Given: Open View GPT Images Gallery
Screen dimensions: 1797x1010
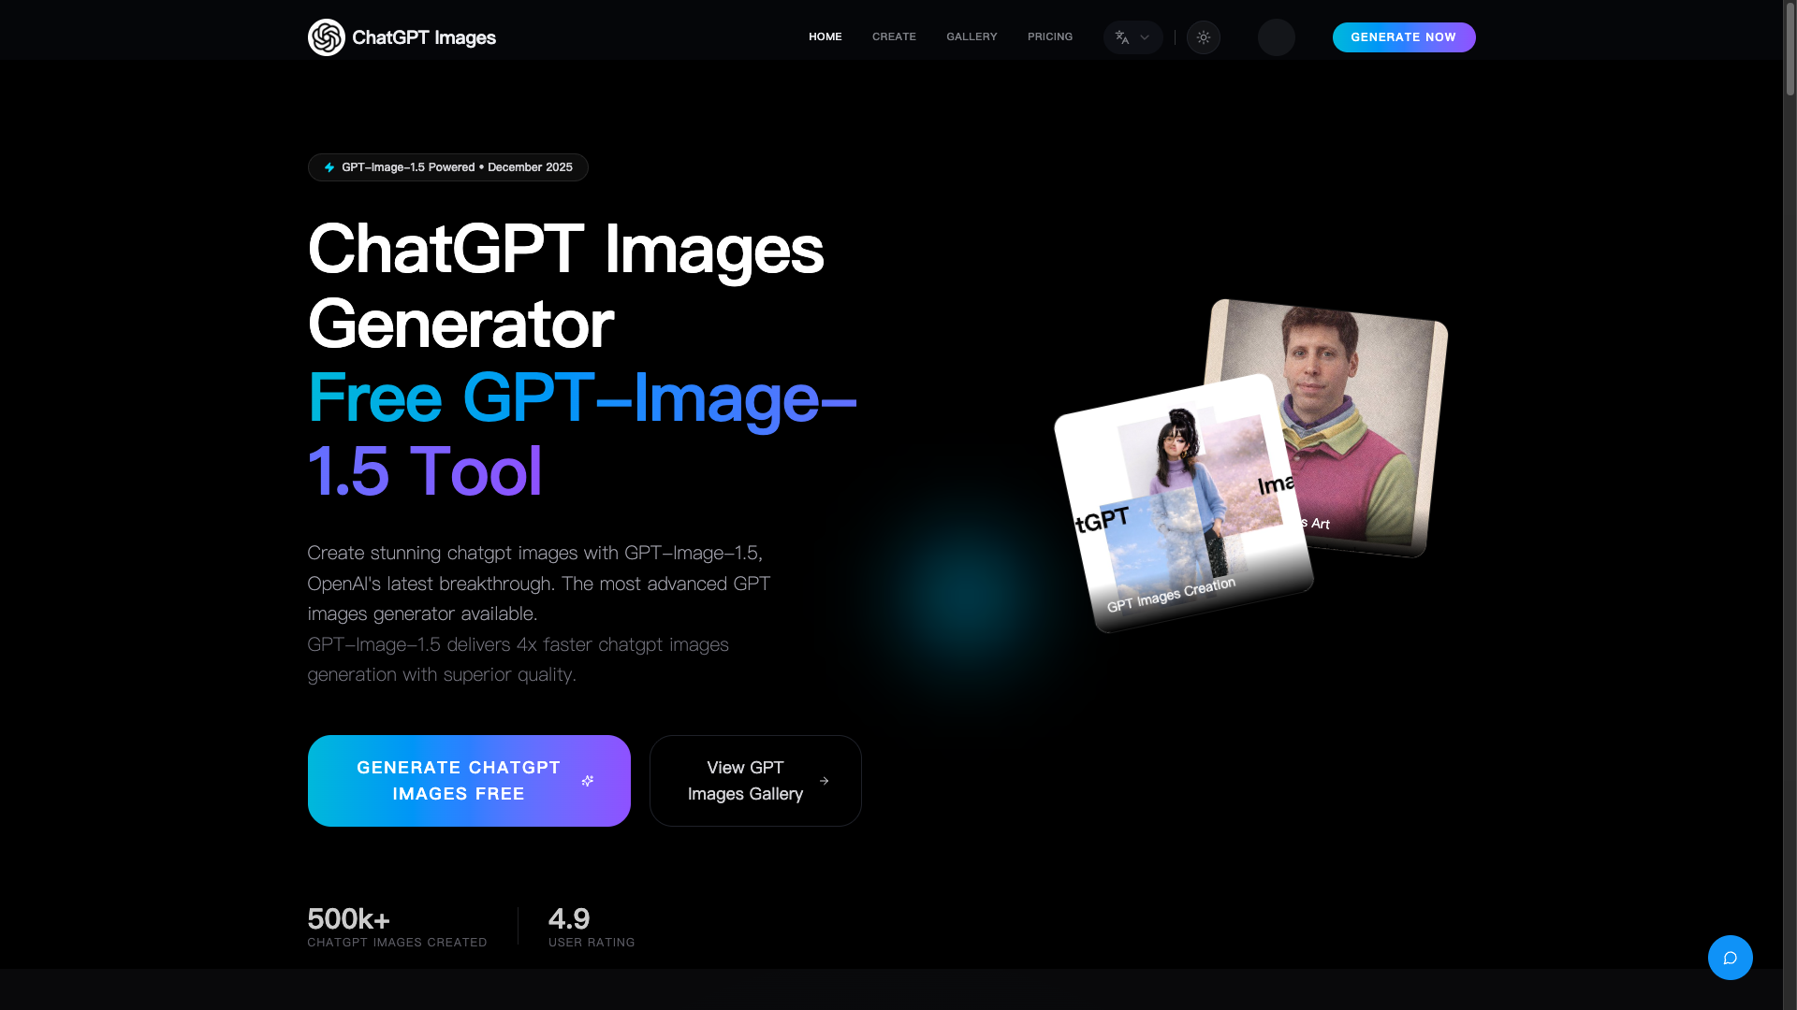Looking at the screenshot, I should tap(754, 781).
